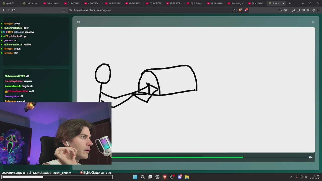Open ChatGPT app from taskbar
Viewport: 322px width, 181px height.
click(157, 177)
